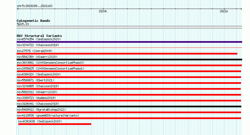Select the red bar under esv2658625
Screen dimensions: 250x135
click(129, 71)
